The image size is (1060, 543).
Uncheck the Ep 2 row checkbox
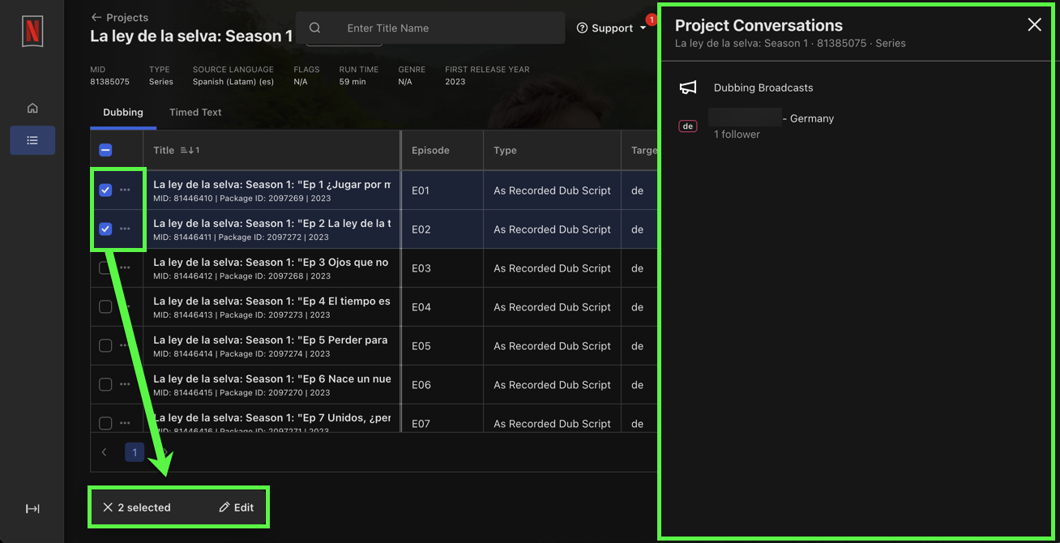pos(105,229)
